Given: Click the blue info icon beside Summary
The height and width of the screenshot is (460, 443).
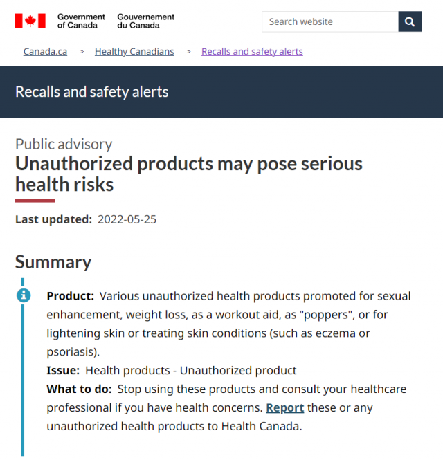Looking at the screenshot, I should 24,295.
